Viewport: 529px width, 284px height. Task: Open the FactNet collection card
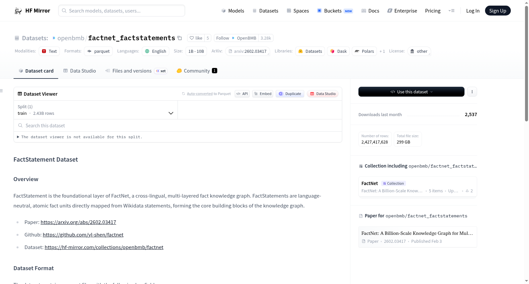tap(418, 187)
